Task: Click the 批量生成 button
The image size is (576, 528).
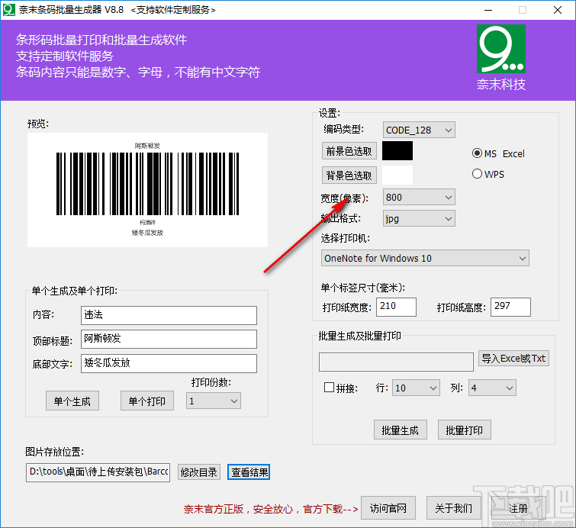Action: click(x=401, y=430)
